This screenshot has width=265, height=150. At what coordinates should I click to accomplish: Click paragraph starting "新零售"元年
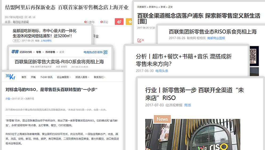pos(62,123)
